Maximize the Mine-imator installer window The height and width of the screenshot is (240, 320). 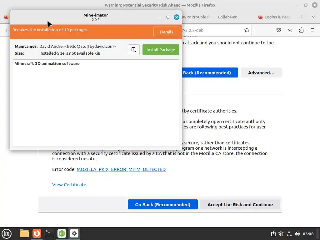pos(168,17)
